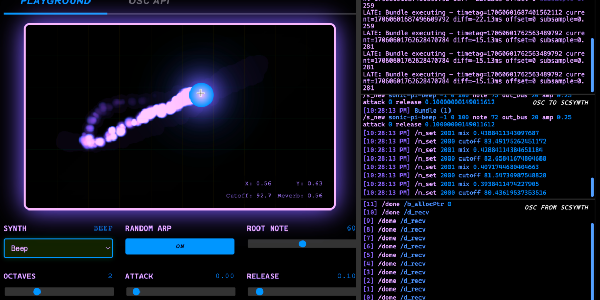The width and height of the screenshot is (600, 300).
Task: Switch to the Playground tab
Action: point(55,2)
